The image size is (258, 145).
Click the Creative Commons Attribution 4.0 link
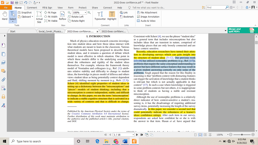[96, 114]
